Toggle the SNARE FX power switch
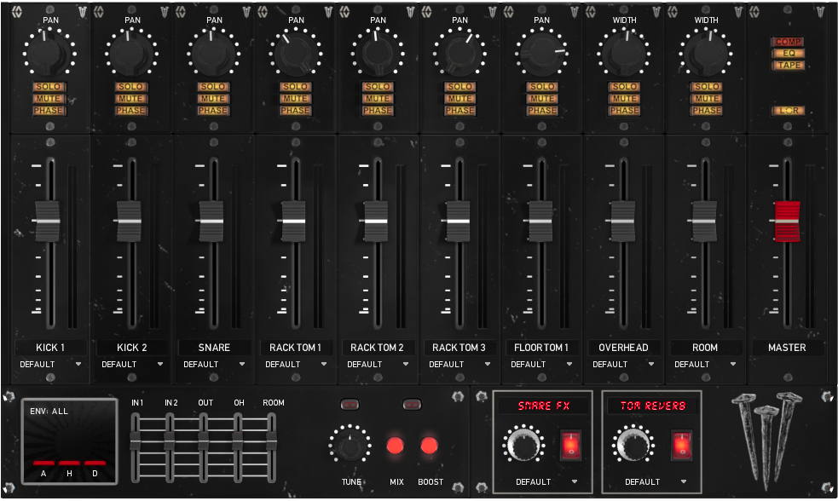Viewport: 838px width, 501px height. pos(571,446)
